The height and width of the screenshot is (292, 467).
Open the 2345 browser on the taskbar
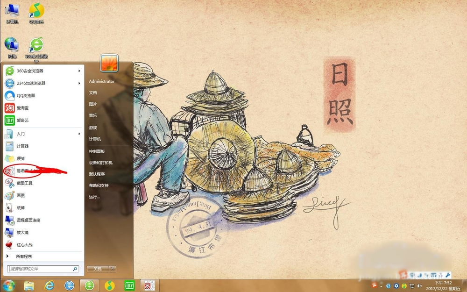tap(69, 286)
